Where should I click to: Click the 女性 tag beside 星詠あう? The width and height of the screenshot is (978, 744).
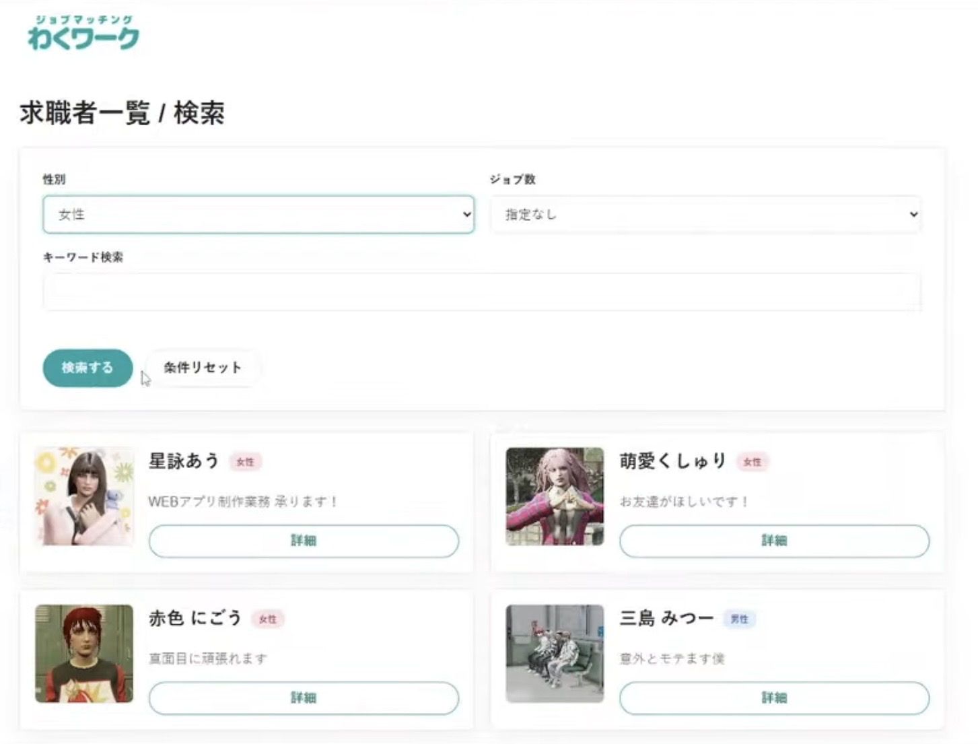[x=245, y=462]
